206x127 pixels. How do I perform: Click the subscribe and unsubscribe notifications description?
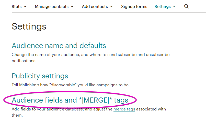90,58
